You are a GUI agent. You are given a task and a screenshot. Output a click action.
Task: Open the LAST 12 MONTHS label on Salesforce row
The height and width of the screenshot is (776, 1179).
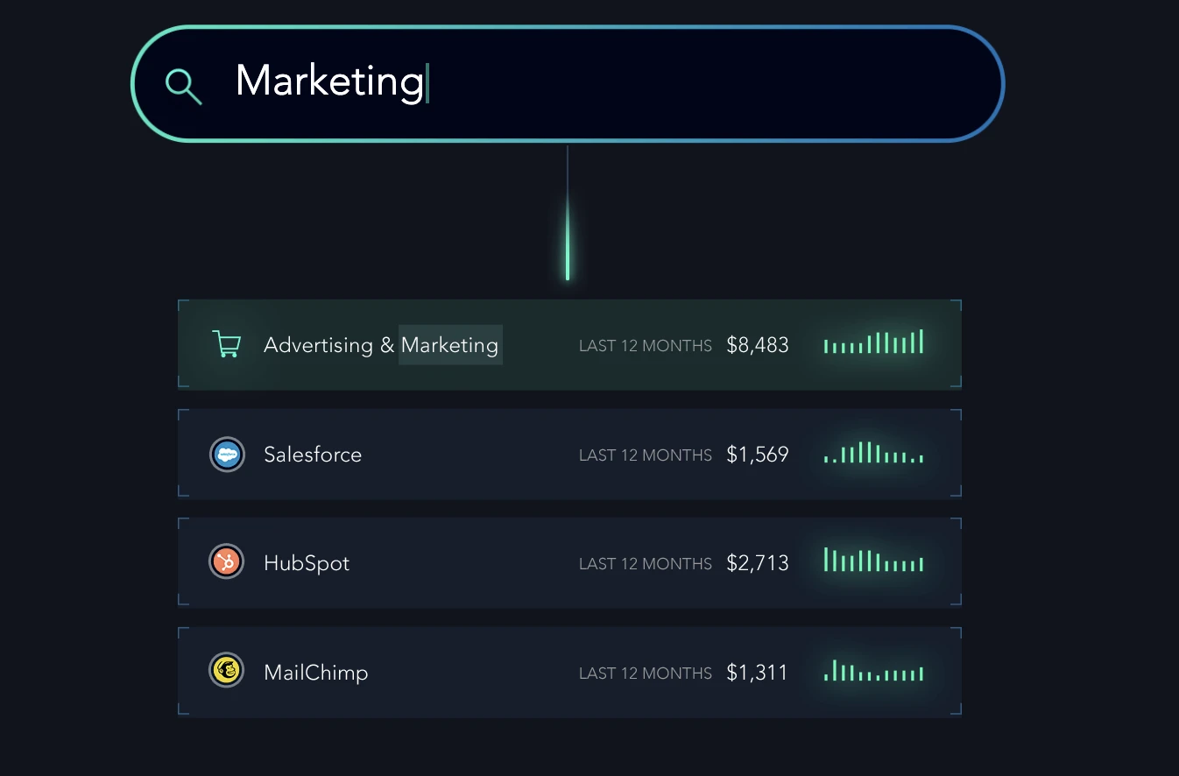[646, 455]
